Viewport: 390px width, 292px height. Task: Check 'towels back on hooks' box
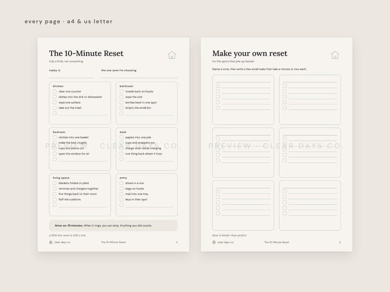coord(121,91)
